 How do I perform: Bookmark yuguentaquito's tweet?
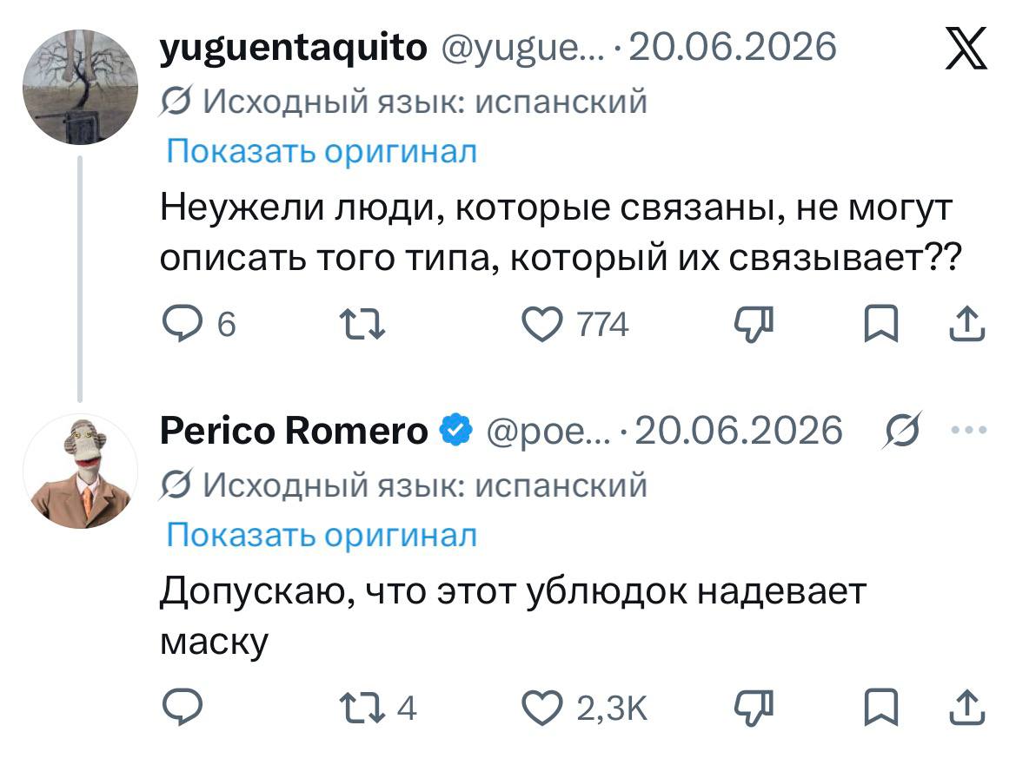(x=881, y=324)
